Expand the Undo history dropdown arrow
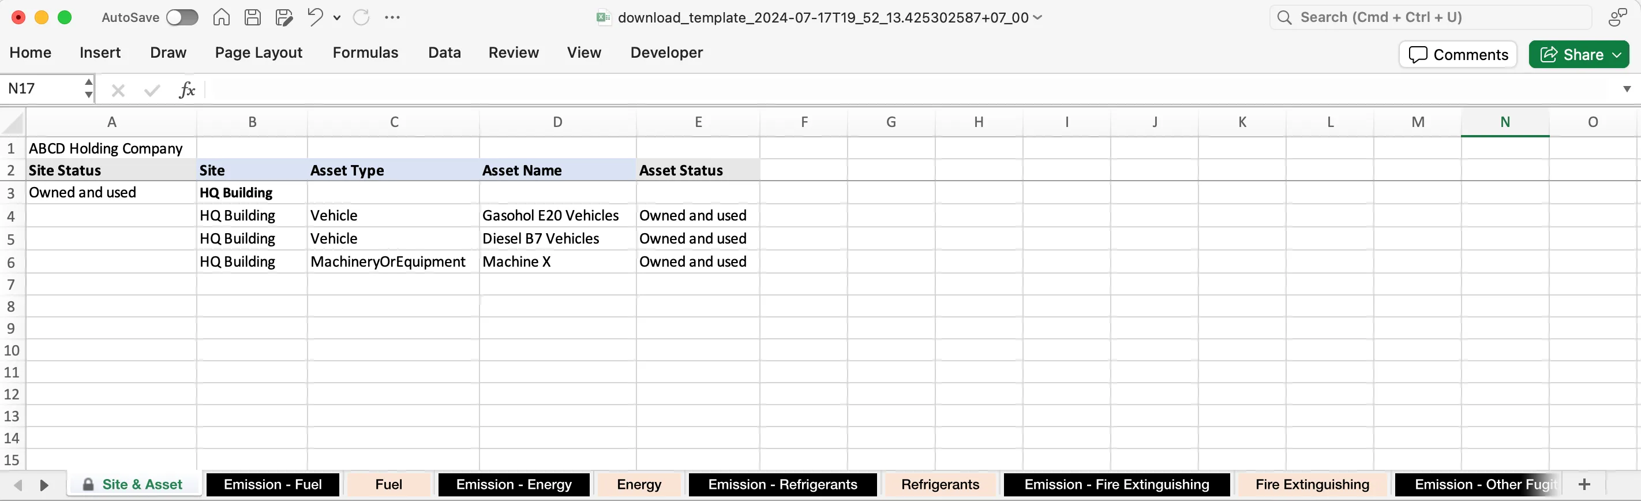The width and height of the screenshot is (1641, 501). tap(337, 18)
